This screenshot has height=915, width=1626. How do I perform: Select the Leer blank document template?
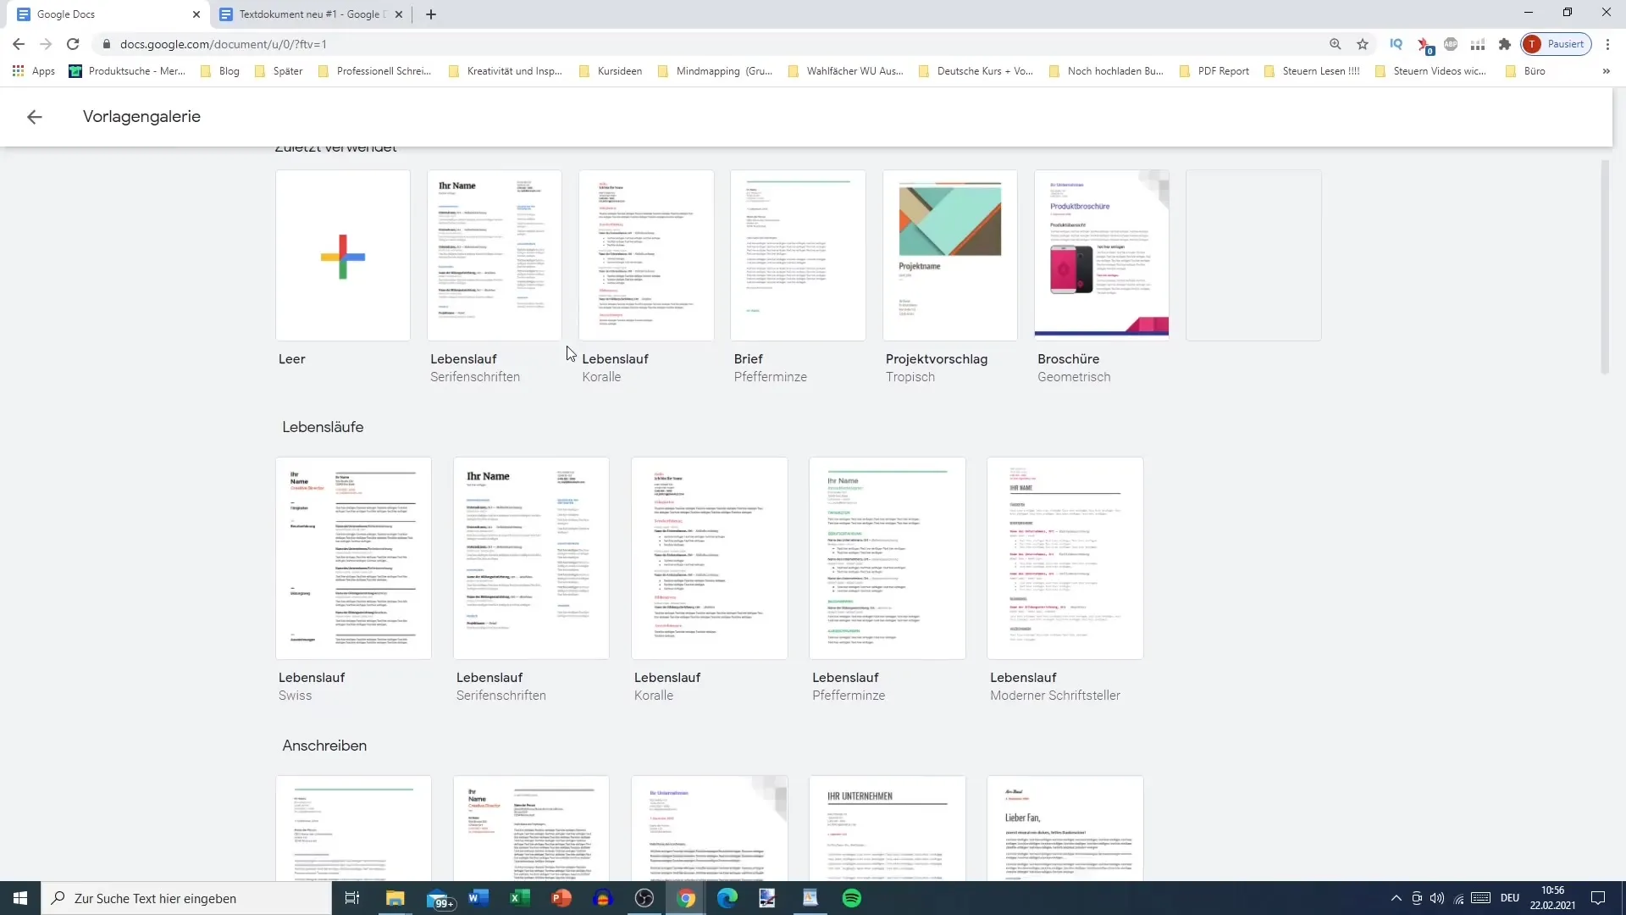pos(343,255)
